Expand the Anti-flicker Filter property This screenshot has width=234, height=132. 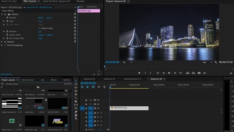pyautogui.click(x=4, y=38)
